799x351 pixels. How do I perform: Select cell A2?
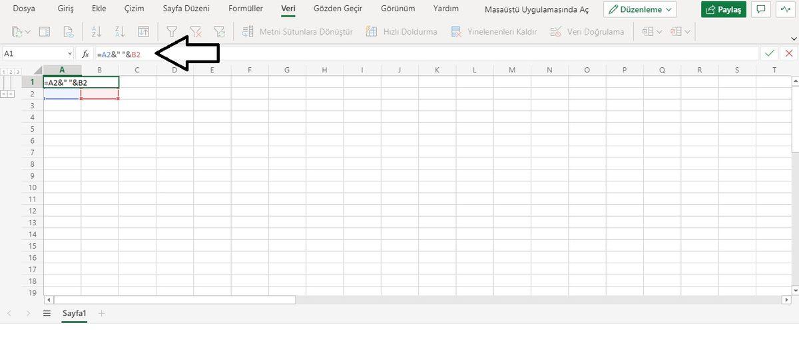[x=62, y=94]
